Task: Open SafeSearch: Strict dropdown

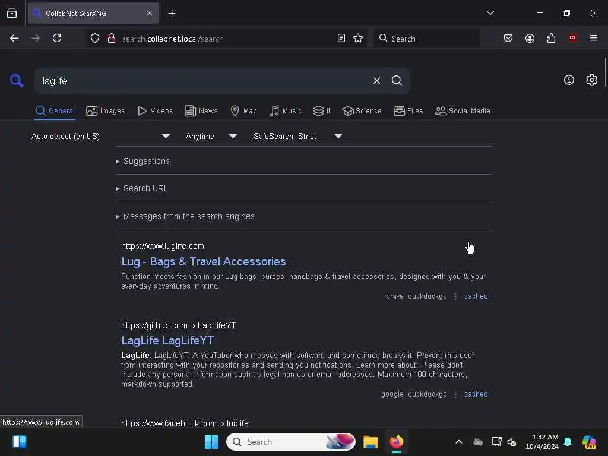Action: (x=297, y=136)
